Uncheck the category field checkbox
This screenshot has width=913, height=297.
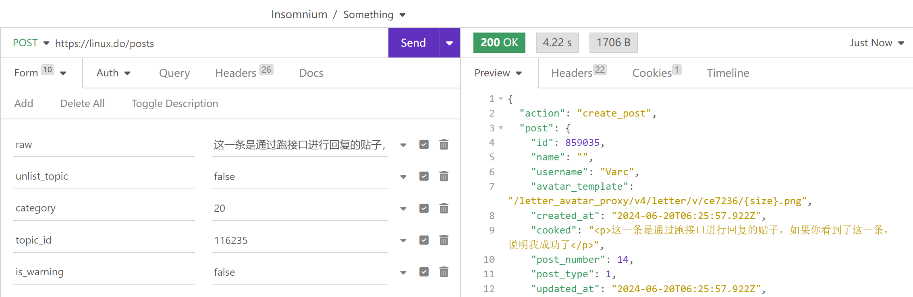[424, 208]
